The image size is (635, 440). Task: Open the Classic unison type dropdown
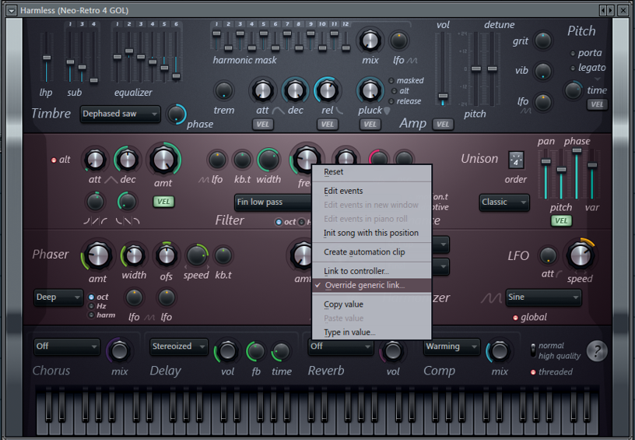503,202
